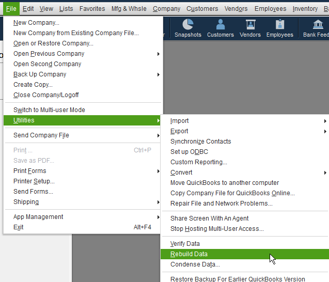Choose New Company from Existing Company File

coord(82,33)
